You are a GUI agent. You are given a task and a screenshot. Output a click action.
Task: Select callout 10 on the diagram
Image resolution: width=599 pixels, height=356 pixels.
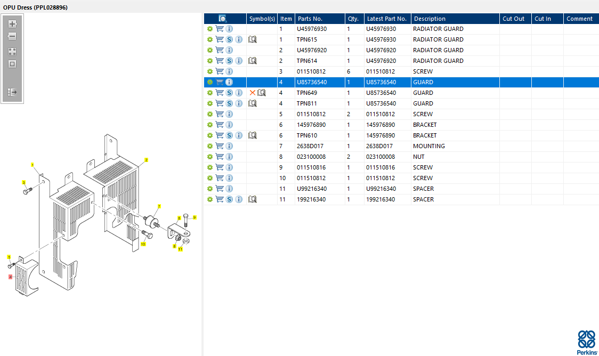[143, 244]
